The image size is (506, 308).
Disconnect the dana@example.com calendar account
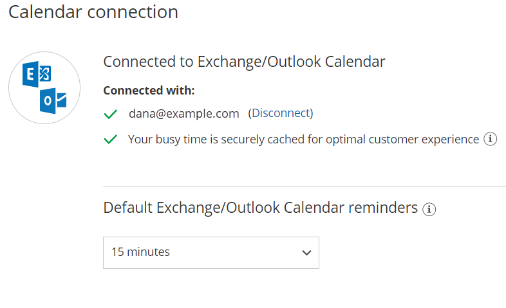click(x=280, y=113)
